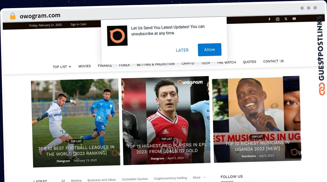Viewport: 327px width, 182px height.
Task: Open the Instagram social icon
Action: [277, 19]
